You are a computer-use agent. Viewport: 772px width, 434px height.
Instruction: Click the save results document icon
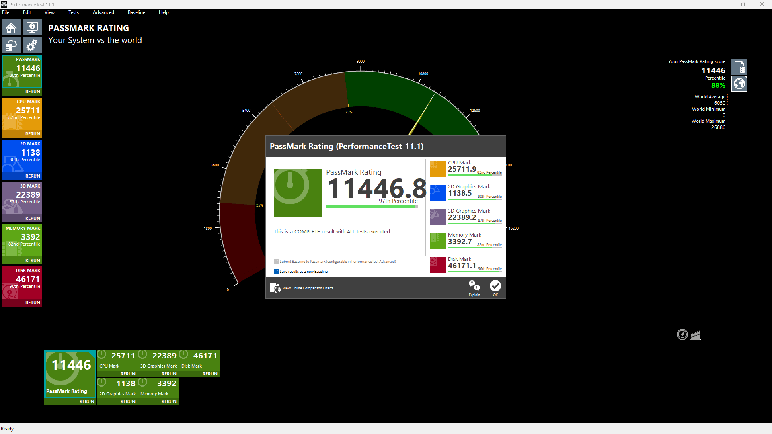pos(739,67)
